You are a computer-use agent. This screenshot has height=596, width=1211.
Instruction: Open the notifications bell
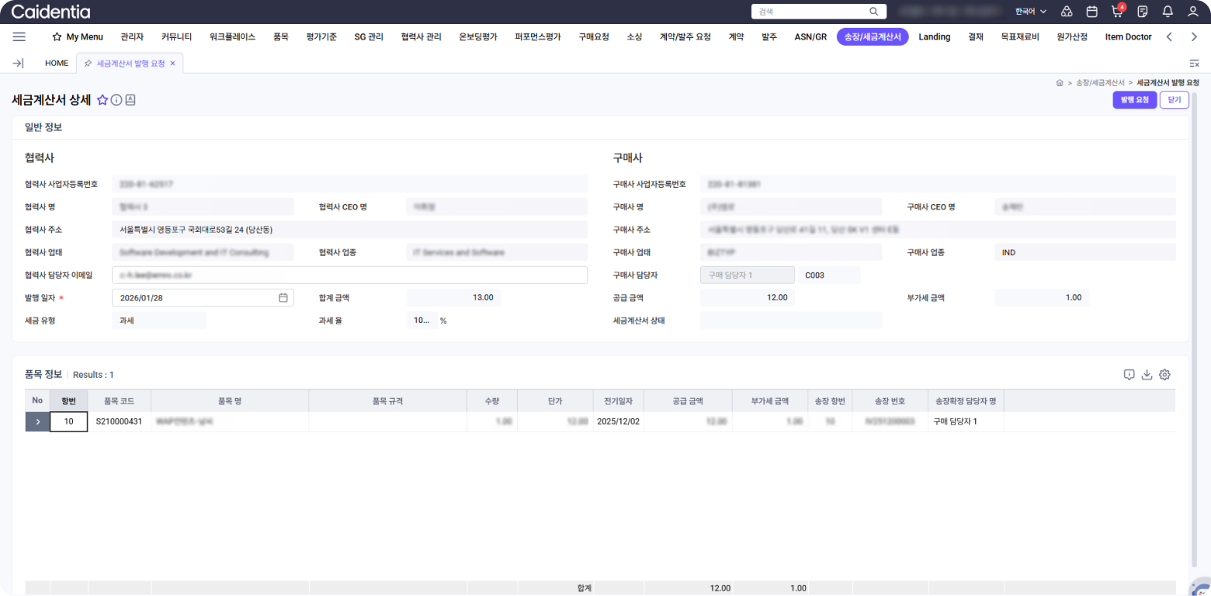[1168, 12]
